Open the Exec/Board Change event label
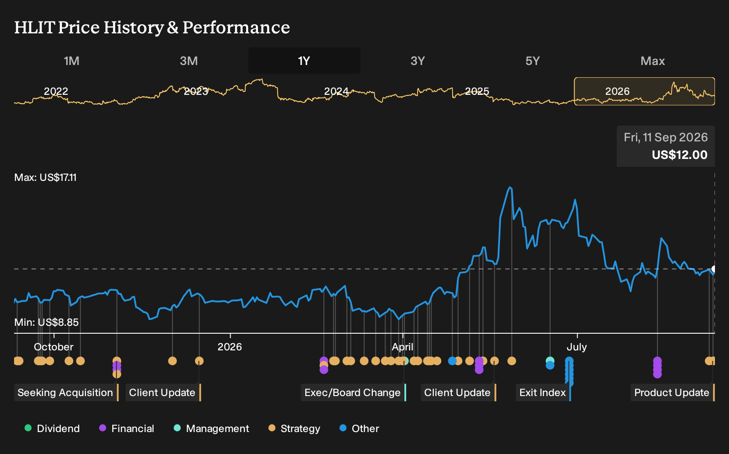Image resolution: width=729 pixels, height=454 pixels. [x=354, y=393]
